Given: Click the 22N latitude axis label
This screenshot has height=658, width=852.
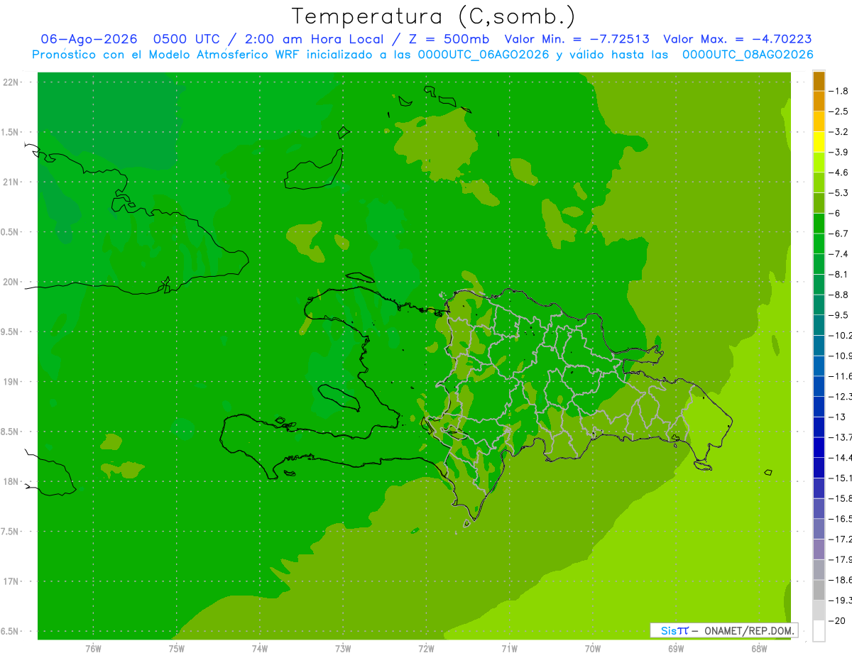Looking at the screenshot, I should click(x=12, y=82).
